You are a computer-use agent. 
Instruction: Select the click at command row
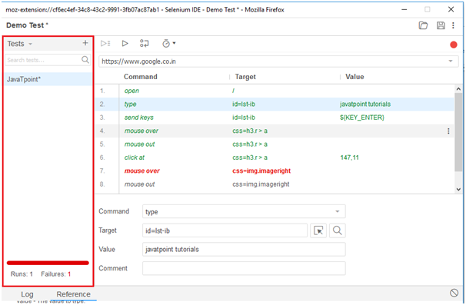tap(275, 157)
